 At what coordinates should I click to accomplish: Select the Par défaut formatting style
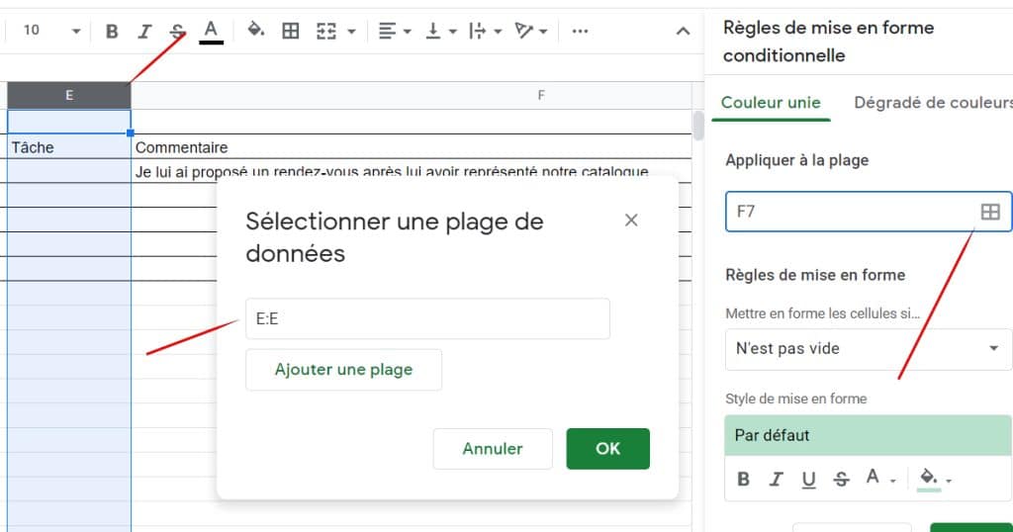[868, 435]
